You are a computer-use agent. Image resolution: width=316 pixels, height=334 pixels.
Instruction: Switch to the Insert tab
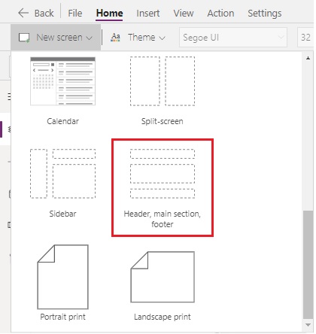tap(148, 13)
